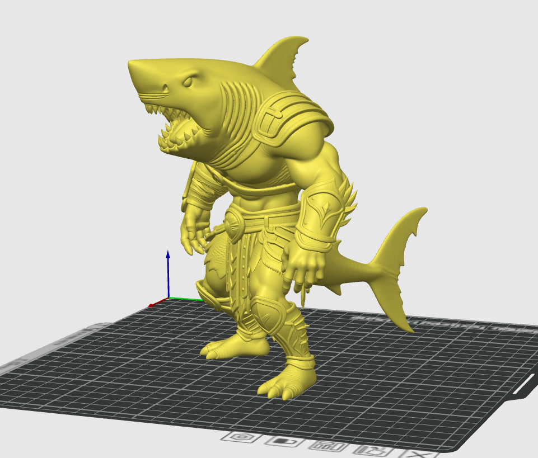Viewport: 538px width, 458px height.
Task: Open plate settings hexagon gear icon
Action: click(x=241, y=437)
